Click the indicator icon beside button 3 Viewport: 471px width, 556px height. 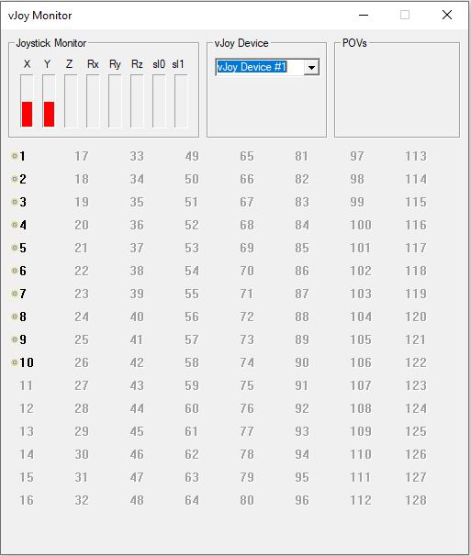point(15,202)
